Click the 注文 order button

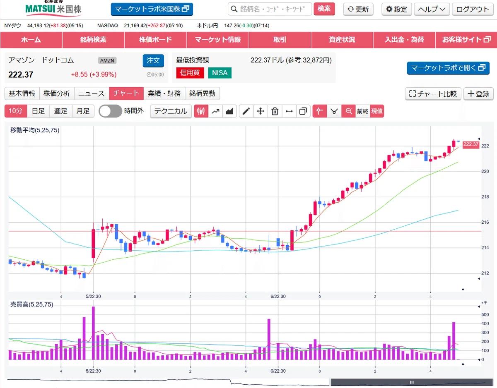(153, 60)
